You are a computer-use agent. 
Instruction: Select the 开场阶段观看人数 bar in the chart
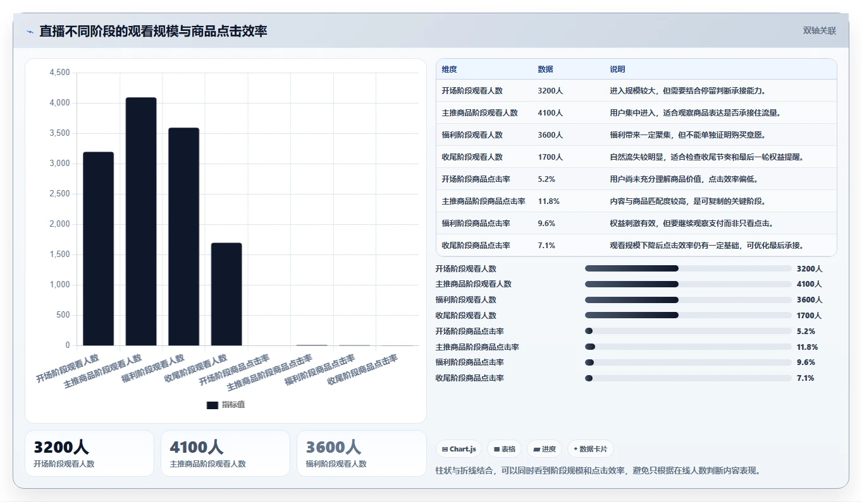pos(99,249)
